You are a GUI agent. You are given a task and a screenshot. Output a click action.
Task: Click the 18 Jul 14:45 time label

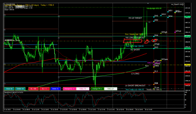(149, 110)
